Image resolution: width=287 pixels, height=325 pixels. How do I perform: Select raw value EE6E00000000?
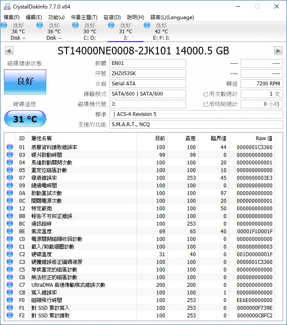tap(255, 300)
